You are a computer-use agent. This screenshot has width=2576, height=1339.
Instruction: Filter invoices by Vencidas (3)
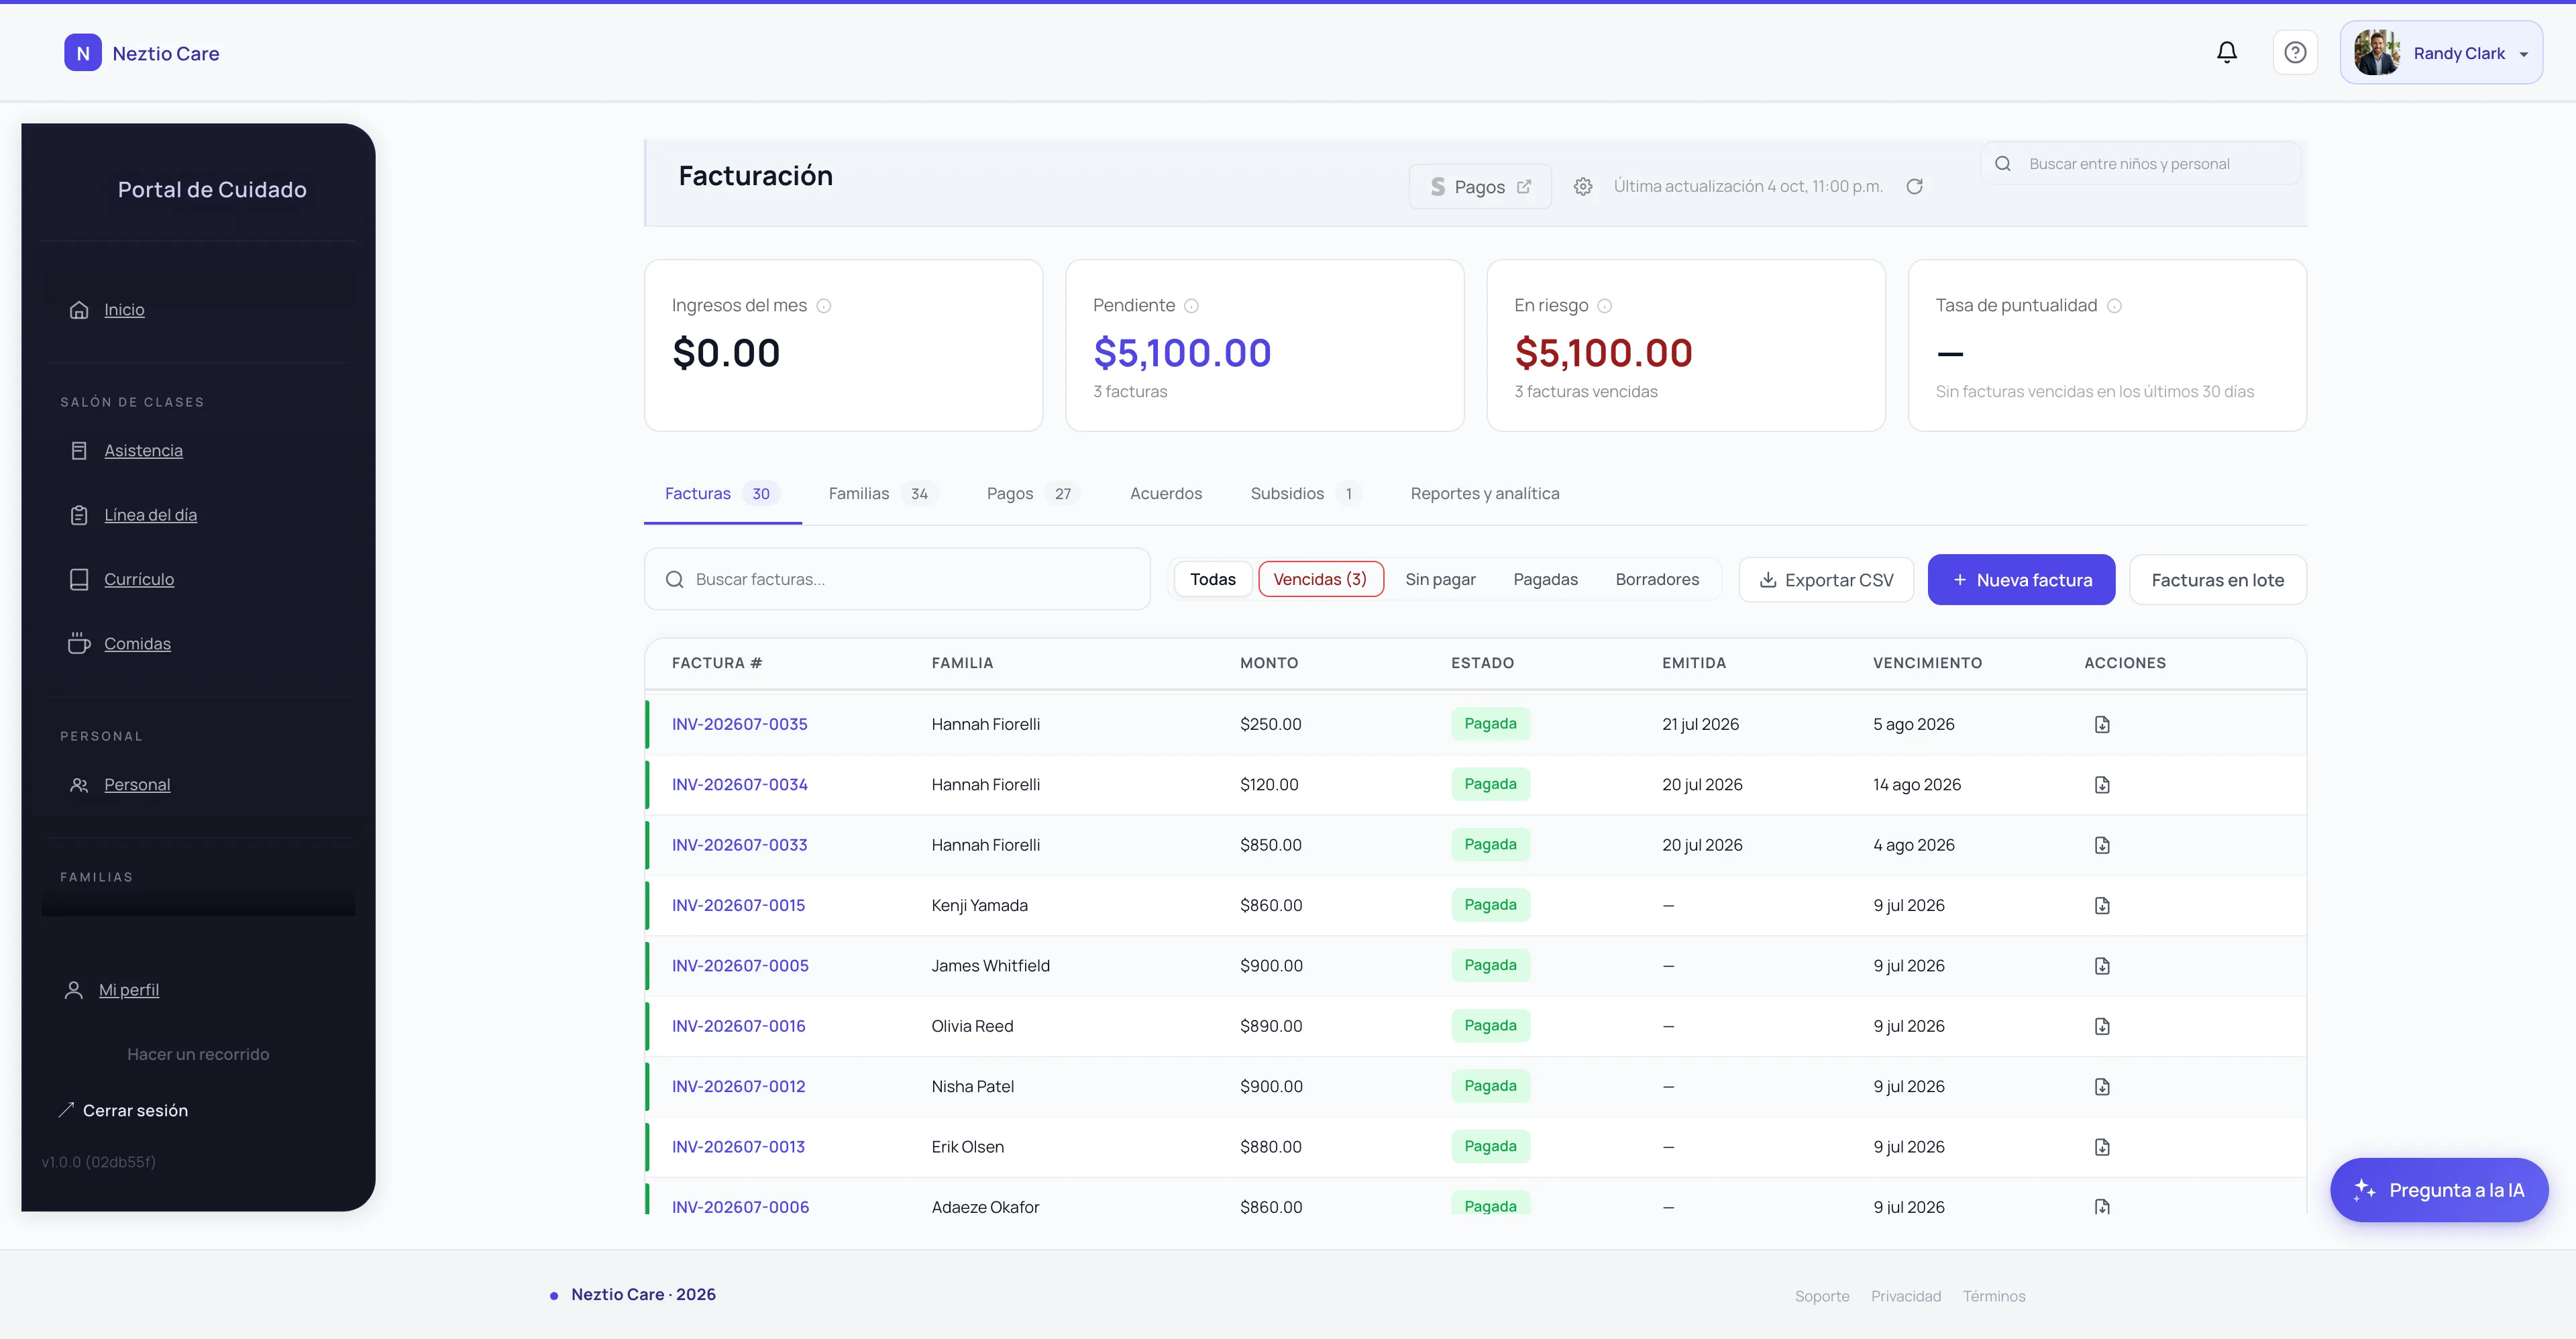pyautogui.click(x=1320, y=579)
